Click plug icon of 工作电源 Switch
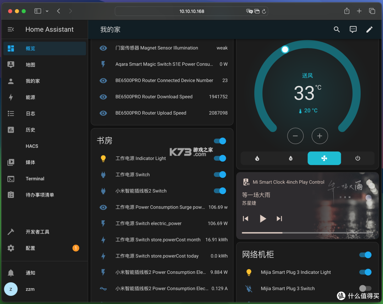This screenshot has height=304, width=383. point(103,175)
